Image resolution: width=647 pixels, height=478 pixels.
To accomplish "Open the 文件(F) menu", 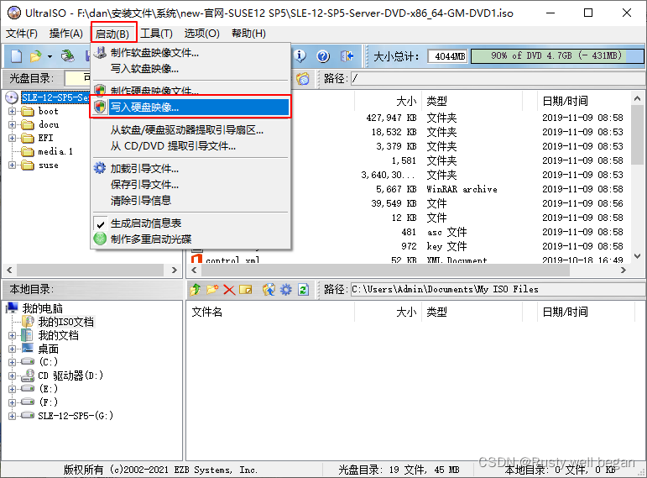I will tap(22, 34).
